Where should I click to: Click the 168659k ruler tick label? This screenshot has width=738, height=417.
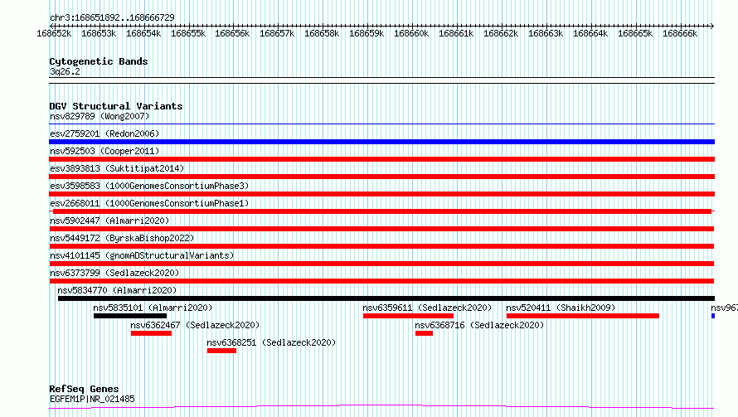(x=367, y=33)
